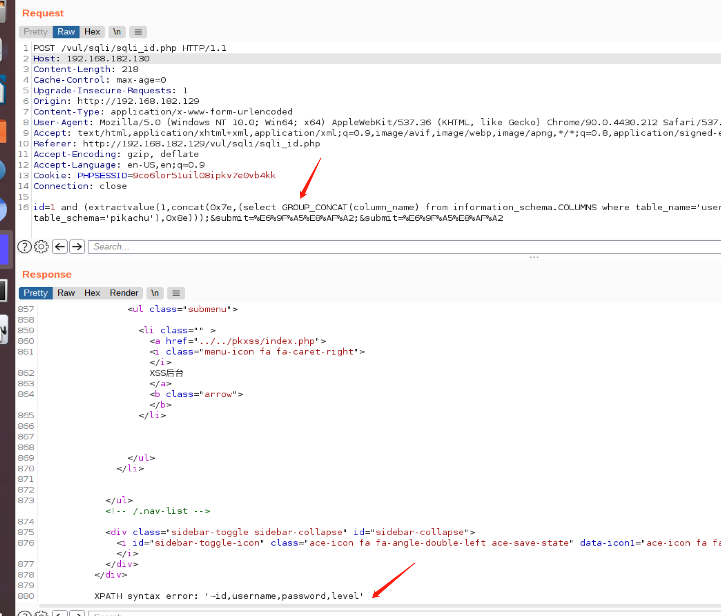Click the PHPSESSID cookie value
721x616 pixels.
[204, 175]
